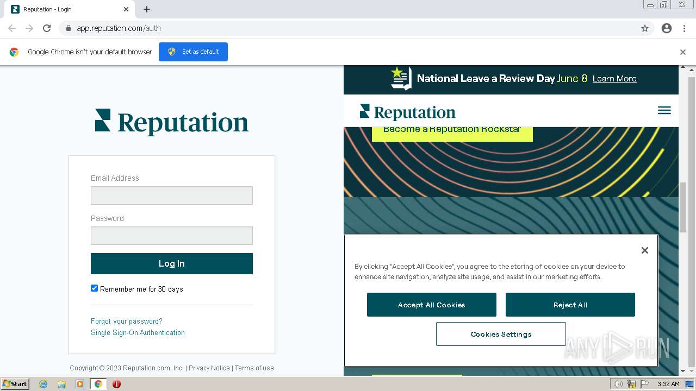The height and width of the screenshot is (391, 696).
Task: Click the browser back arrow
Action: [x=12, y=28]
